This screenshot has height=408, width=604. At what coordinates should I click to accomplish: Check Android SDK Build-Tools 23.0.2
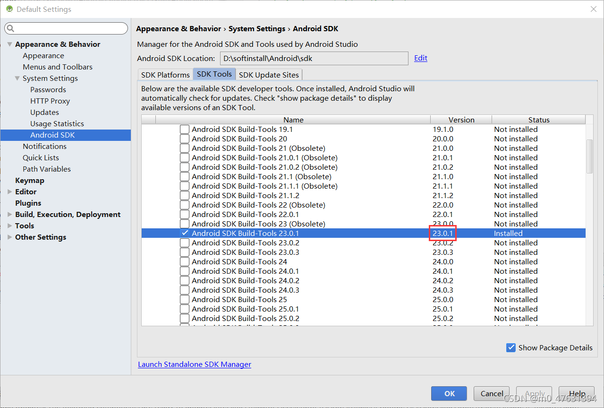tap(185, 243)
